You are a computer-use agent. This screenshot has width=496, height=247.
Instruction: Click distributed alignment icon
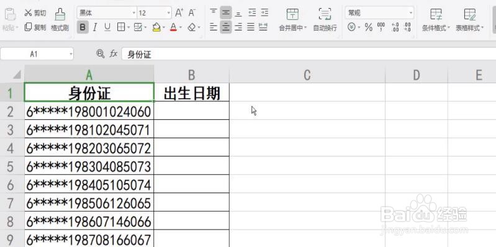(x=263, y=27)
